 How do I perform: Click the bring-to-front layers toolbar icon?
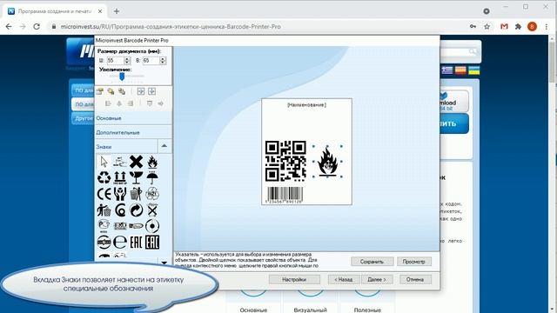tap(111, 91)
